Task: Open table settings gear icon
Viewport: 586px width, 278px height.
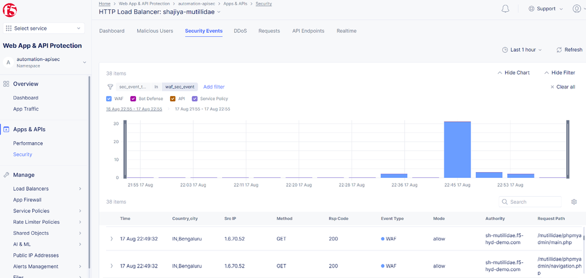Action: pyautogui.click(x=574, y=202)
